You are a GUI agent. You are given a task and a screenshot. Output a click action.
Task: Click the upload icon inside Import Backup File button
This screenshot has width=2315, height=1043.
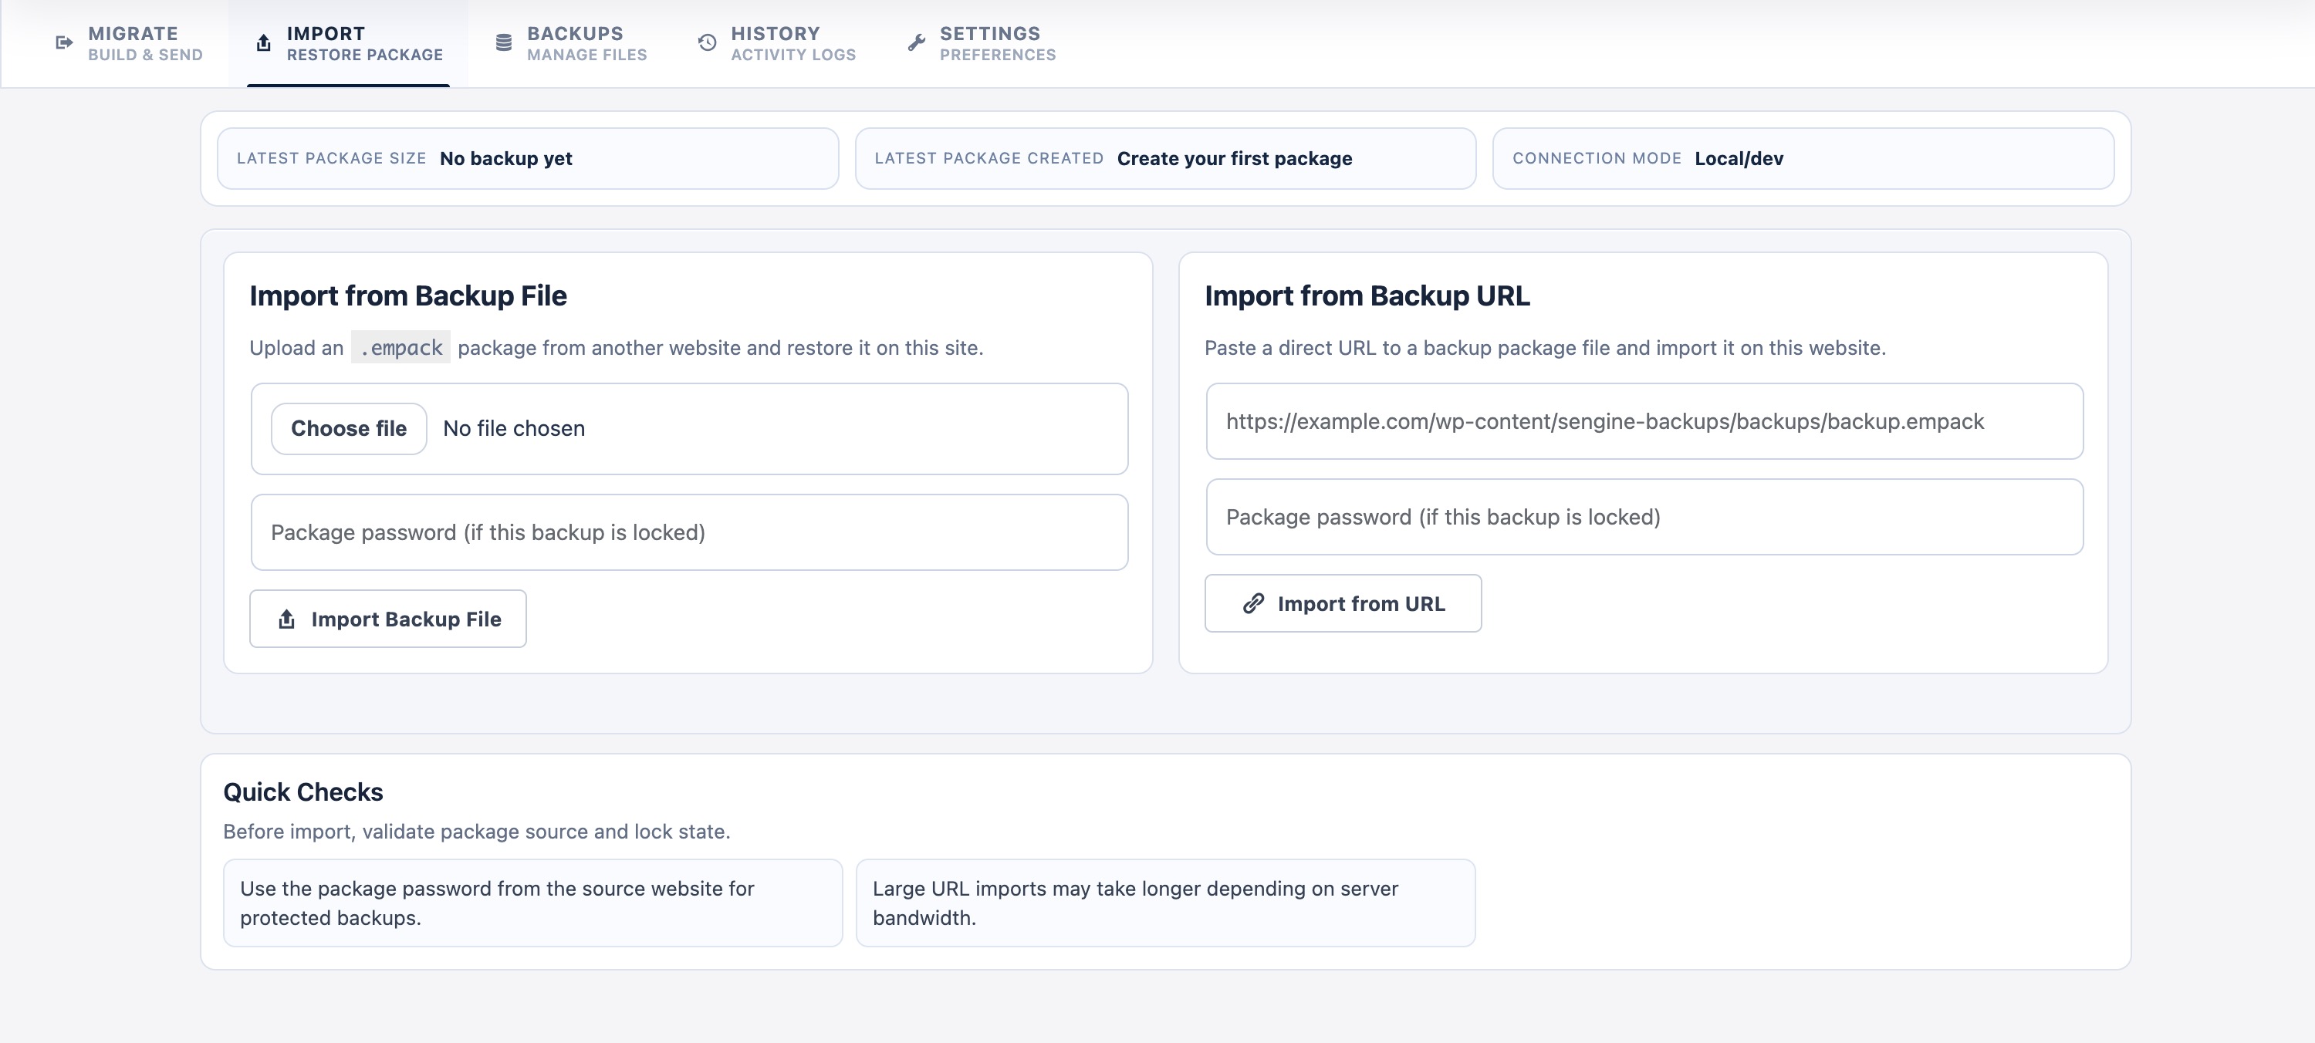tap(288, 618)
